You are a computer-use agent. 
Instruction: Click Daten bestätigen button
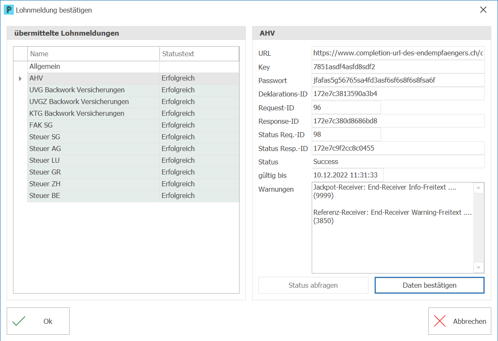coord(429,285)
